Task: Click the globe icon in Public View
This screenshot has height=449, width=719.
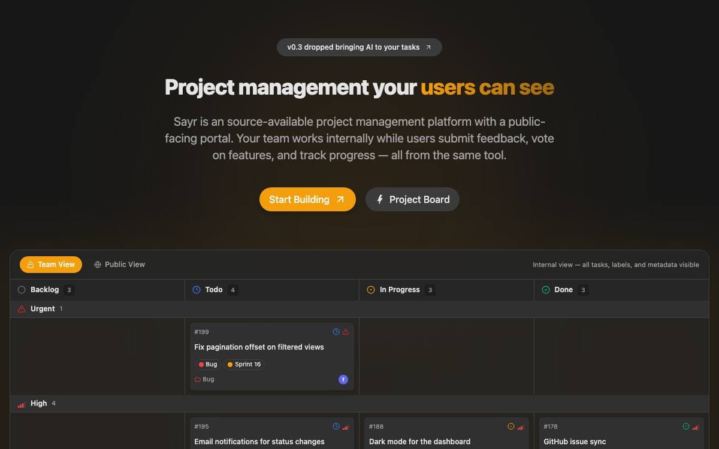Action: pos(98,265)
